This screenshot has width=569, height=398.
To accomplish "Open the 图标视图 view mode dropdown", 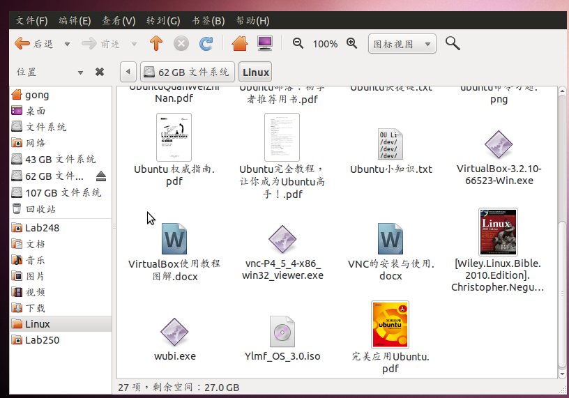I will click(x=402, y=44).
